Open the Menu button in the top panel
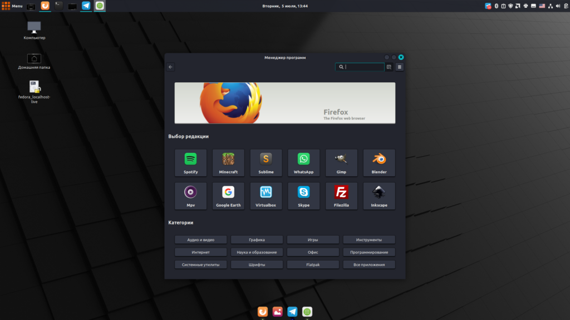 (12, 6)
